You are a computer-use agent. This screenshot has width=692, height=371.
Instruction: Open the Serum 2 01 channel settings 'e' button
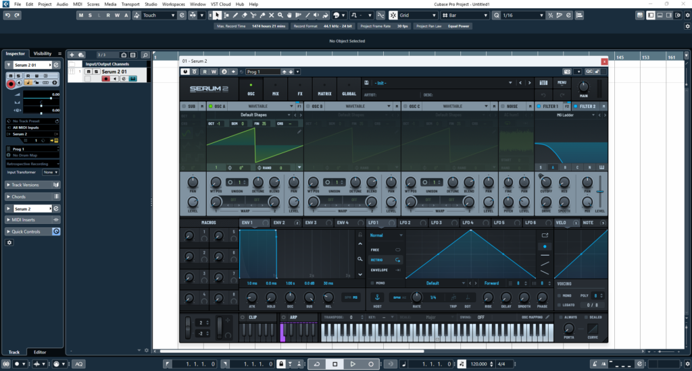coord(56,65)
